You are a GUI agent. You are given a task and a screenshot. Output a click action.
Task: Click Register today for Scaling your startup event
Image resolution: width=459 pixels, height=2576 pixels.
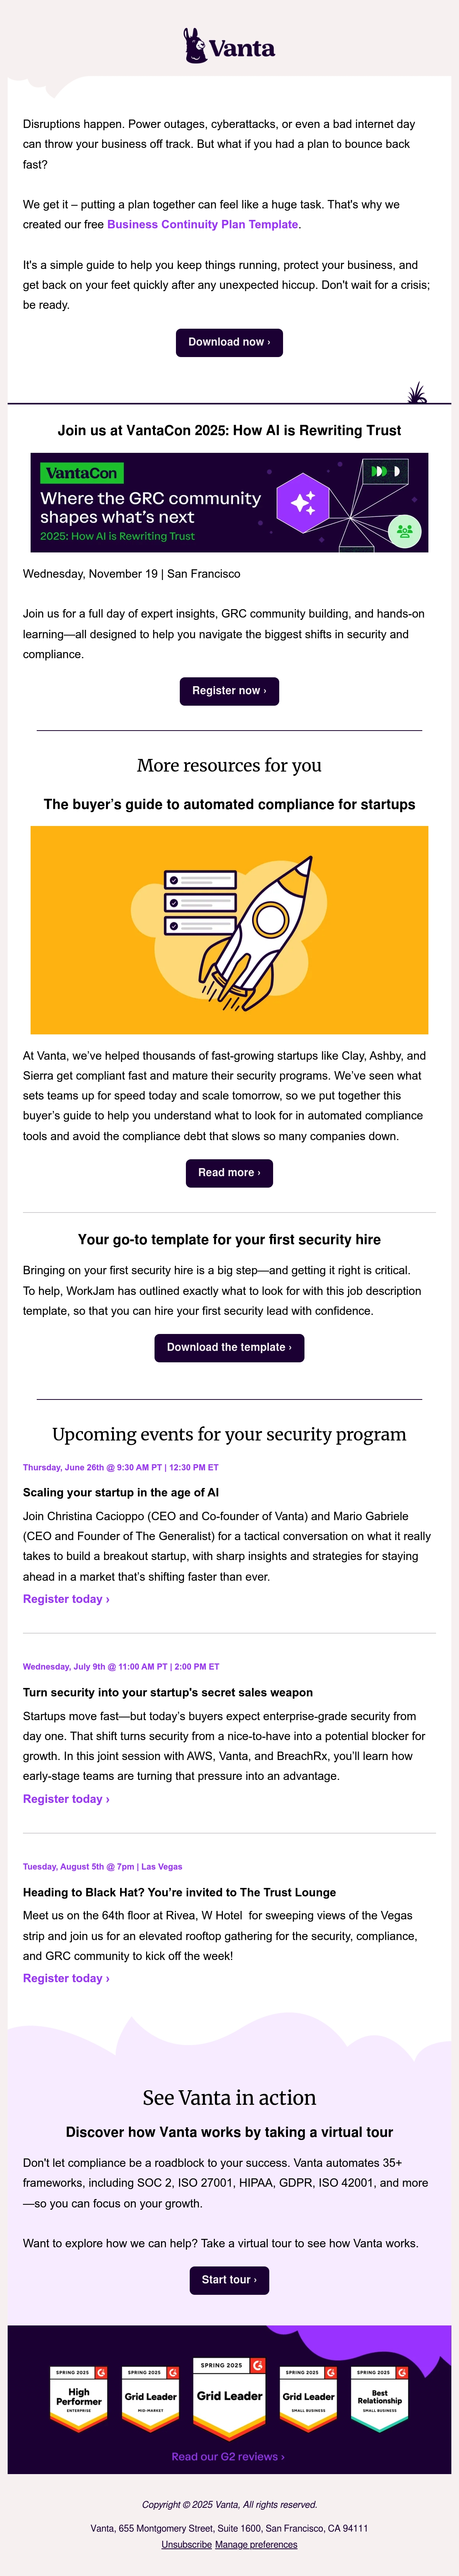tap(66, 1599)
